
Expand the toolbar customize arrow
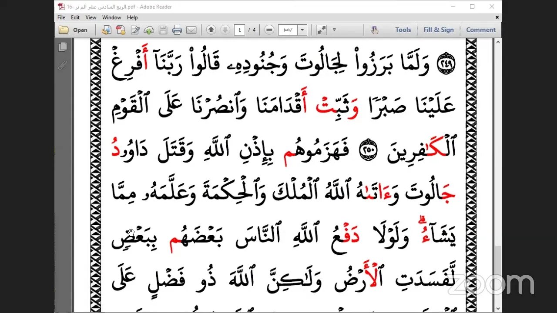(334, 30)
